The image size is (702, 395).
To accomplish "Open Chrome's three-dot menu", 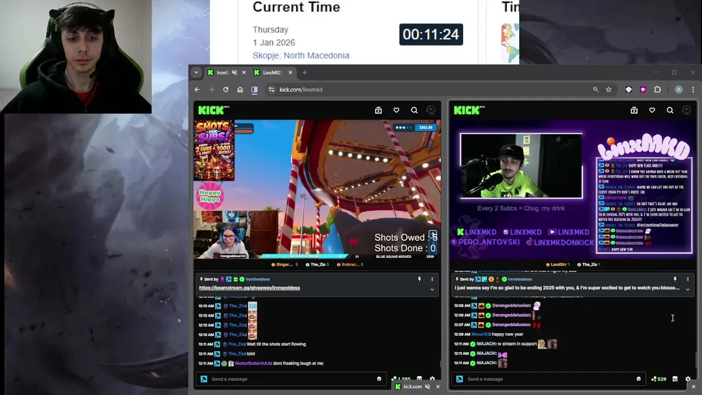I will [693, 89].
